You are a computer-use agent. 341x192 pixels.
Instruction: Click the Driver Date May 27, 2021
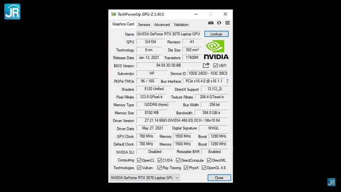[153, 128]
